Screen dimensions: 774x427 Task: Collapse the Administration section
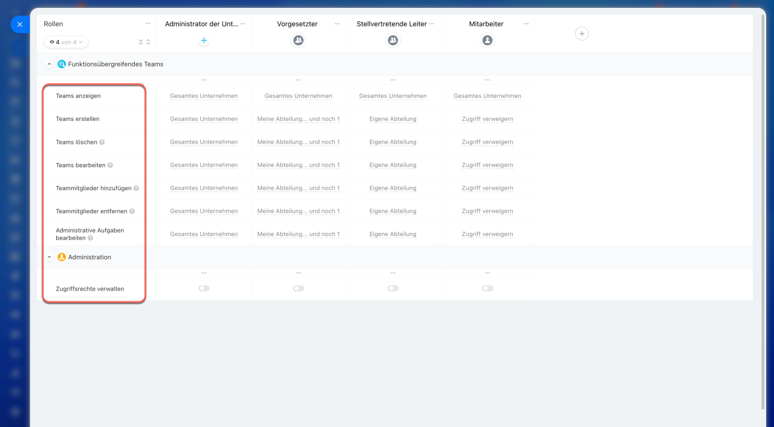[x=50, y=257]
